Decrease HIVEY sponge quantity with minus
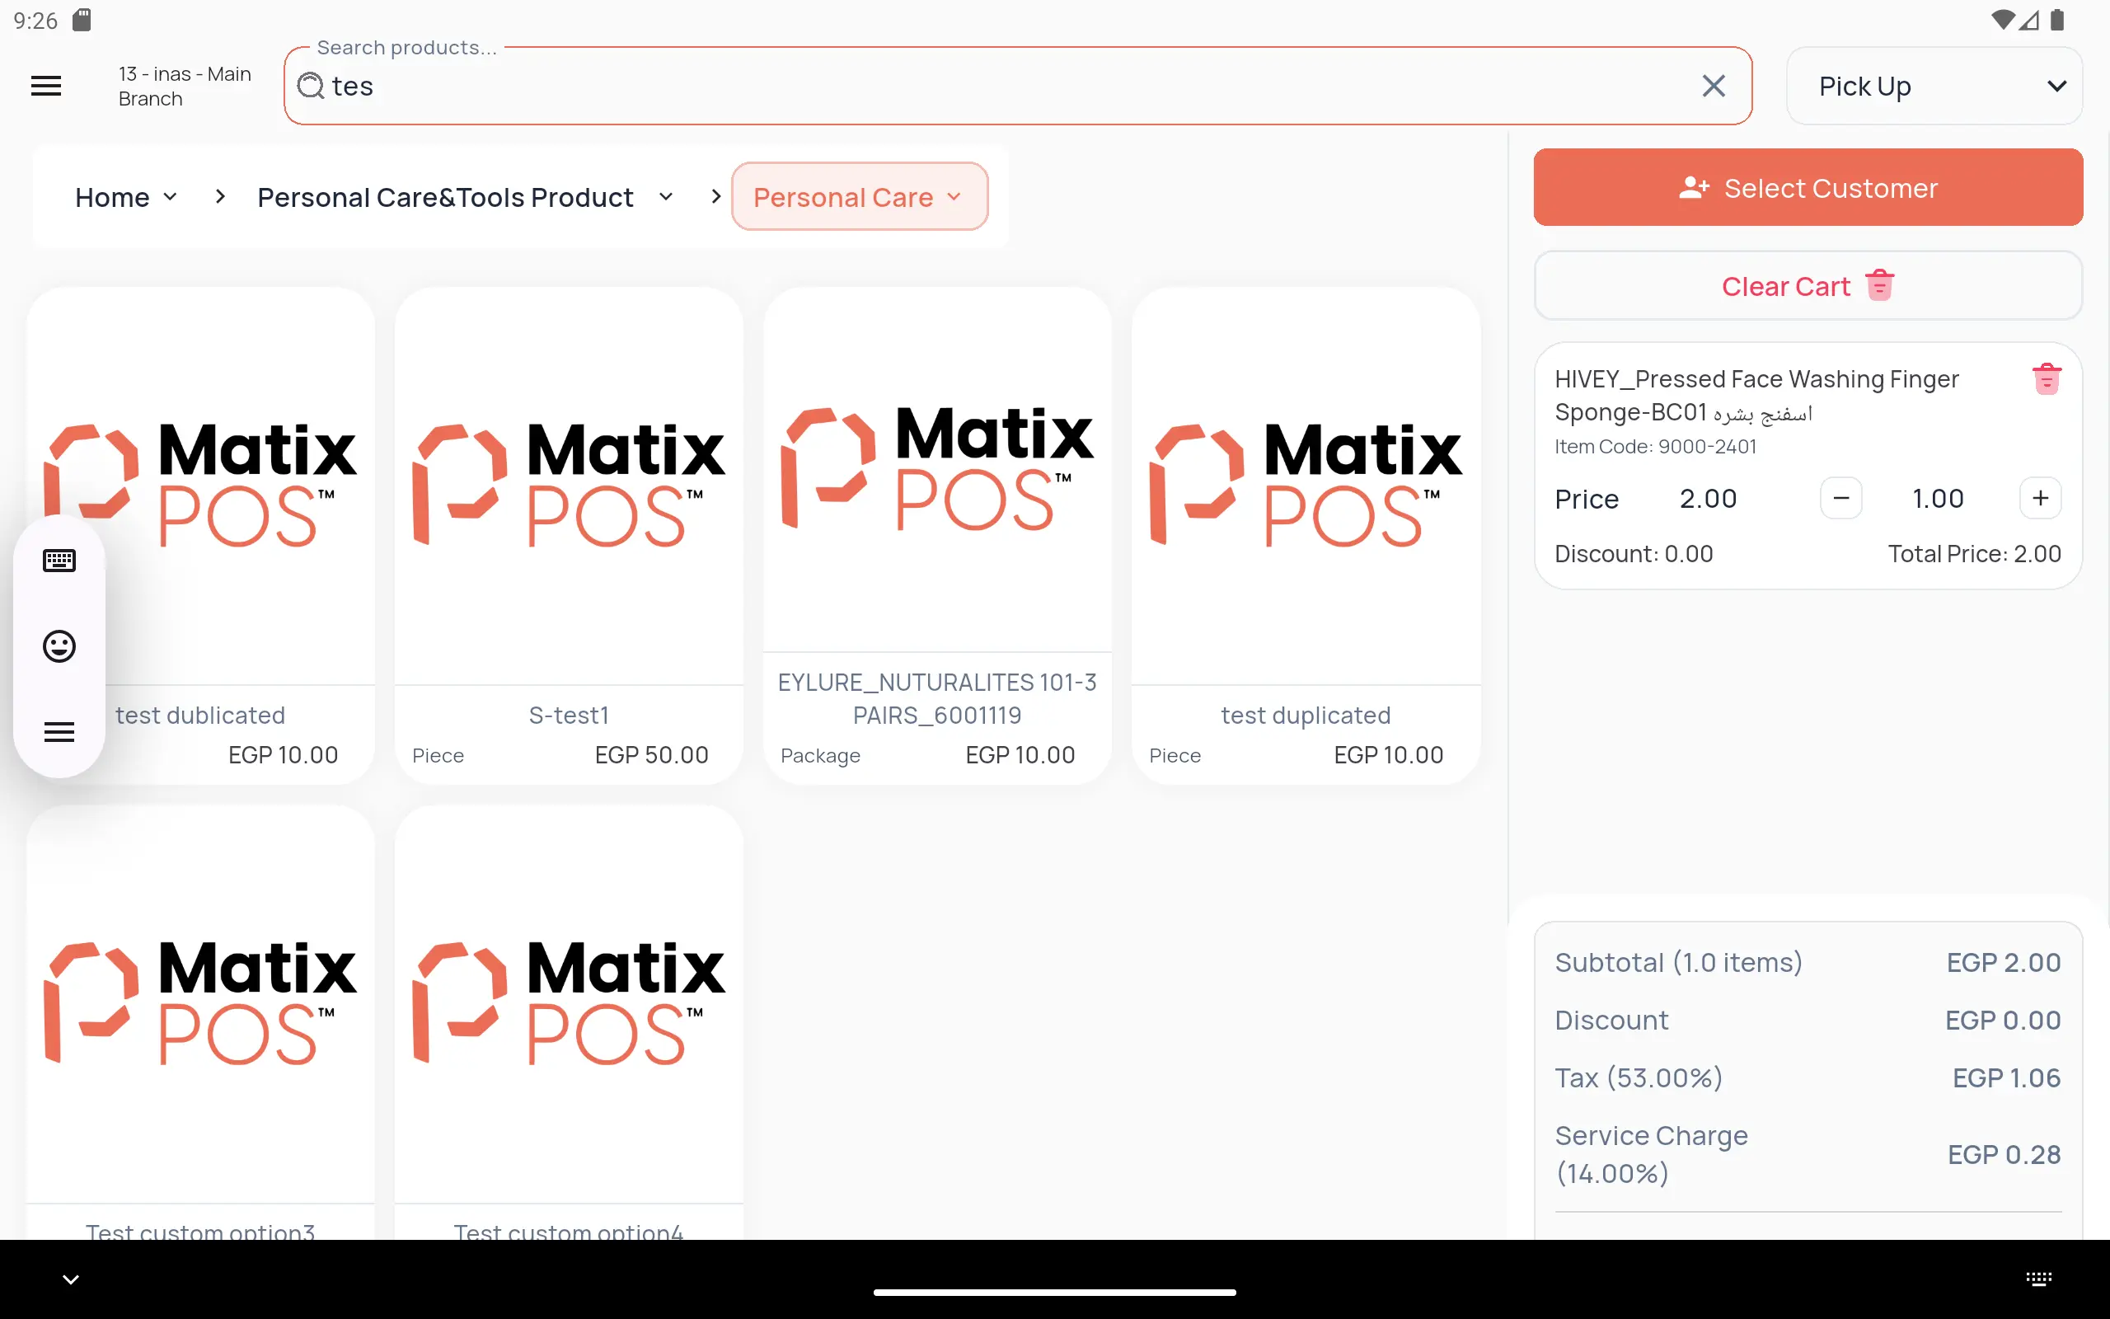 (1840, 498)
